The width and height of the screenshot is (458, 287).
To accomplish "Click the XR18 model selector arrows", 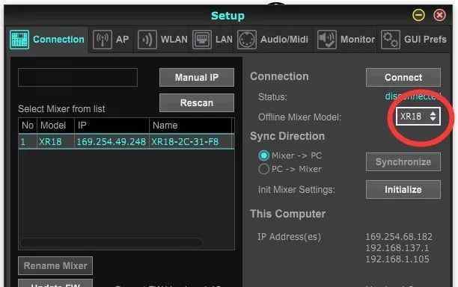I will pos(433,117).
